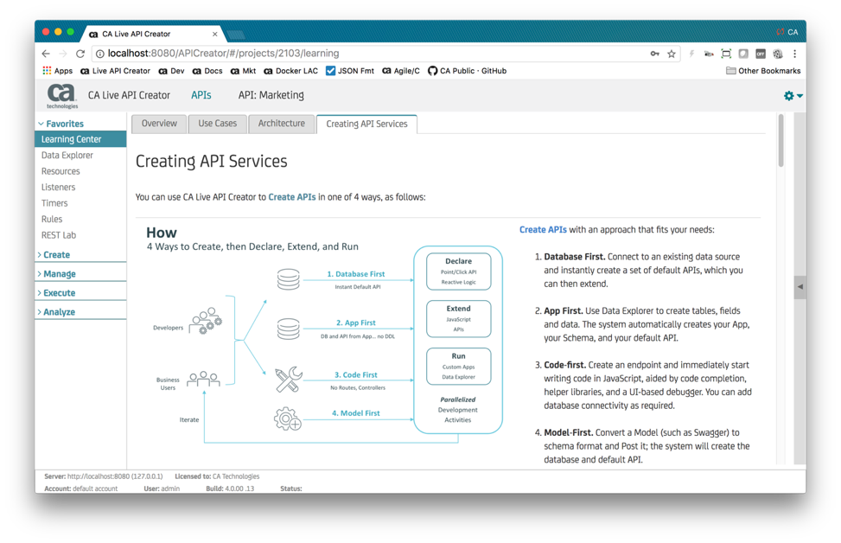
Task: Open Resources in sidebar
Action: tap(61, 172)
